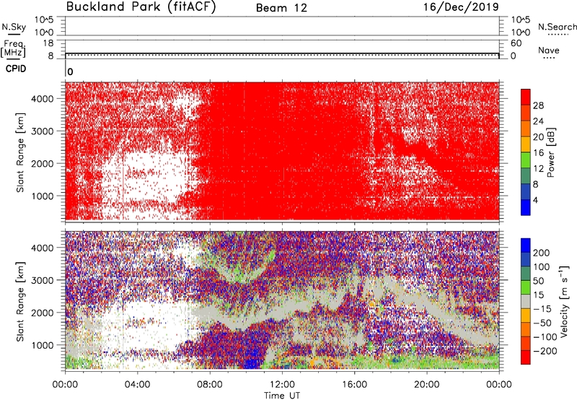Select the '15' velocity colorbar label
This screenshot has height=400, width=577.
click(538, 295)
